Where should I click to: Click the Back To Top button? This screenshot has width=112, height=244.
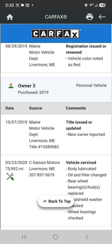pos(56,201)
